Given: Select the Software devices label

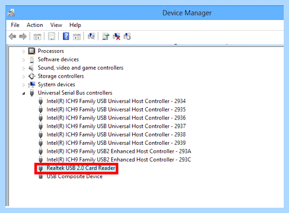Looking at the screenshot, I should 58,59.
